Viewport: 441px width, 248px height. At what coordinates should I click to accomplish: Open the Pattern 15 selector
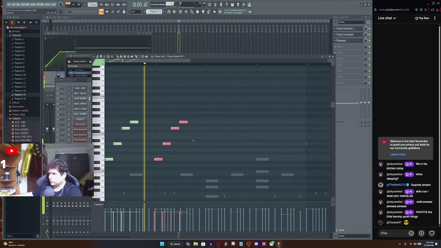(155, 12)
